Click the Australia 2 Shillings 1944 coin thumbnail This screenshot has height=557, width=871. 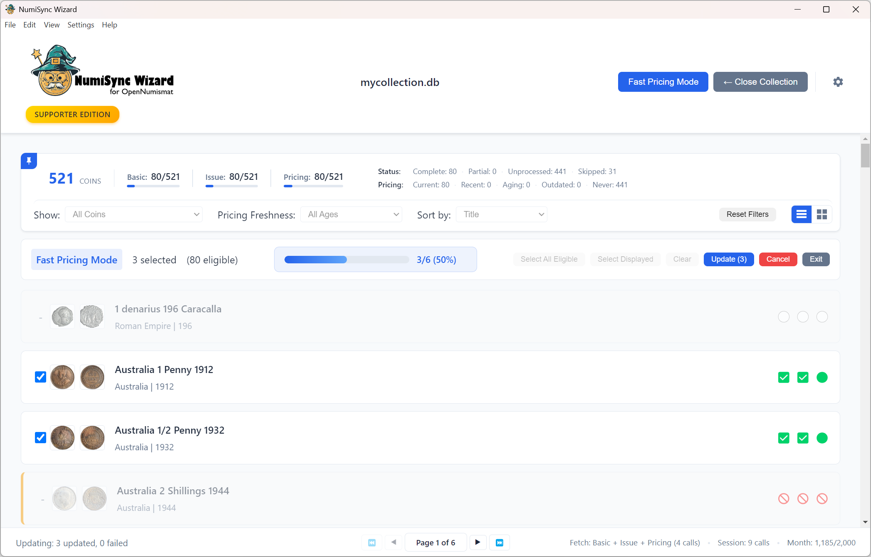tap(64, 498)
